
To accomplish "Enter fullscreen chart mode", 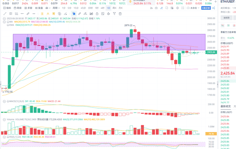I will pos(183,8).
